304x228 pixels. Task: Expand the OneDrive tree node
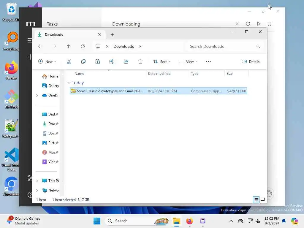coord(37,95)
